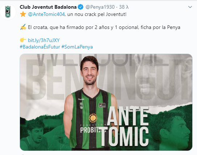197x155 pixels.
Task: Click the tweet text about the Croatian signing
Action: point(104,27)
